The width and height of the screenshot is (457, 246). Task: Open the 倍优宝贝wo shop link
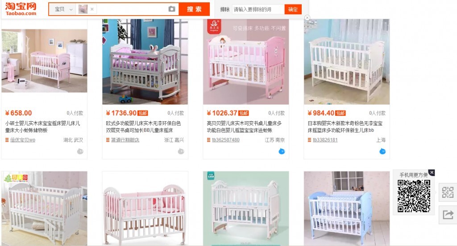pos(23,140)
